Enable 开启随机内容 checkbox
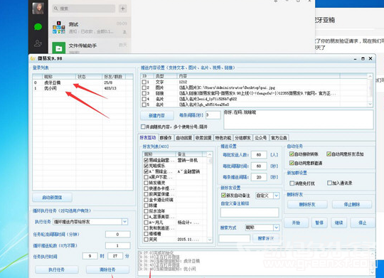 [143, 127]
